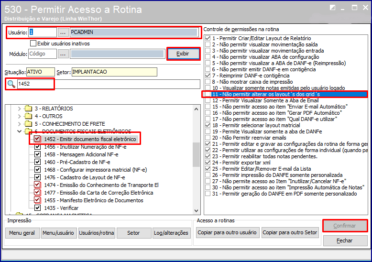Toggle Exibir usuários inativos checkbox
Screen dimensions: 372x262
(x=33, y=44)
